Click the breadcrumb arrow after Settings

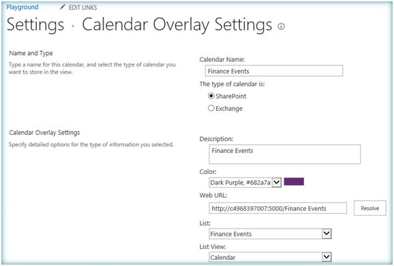(73, 26)
